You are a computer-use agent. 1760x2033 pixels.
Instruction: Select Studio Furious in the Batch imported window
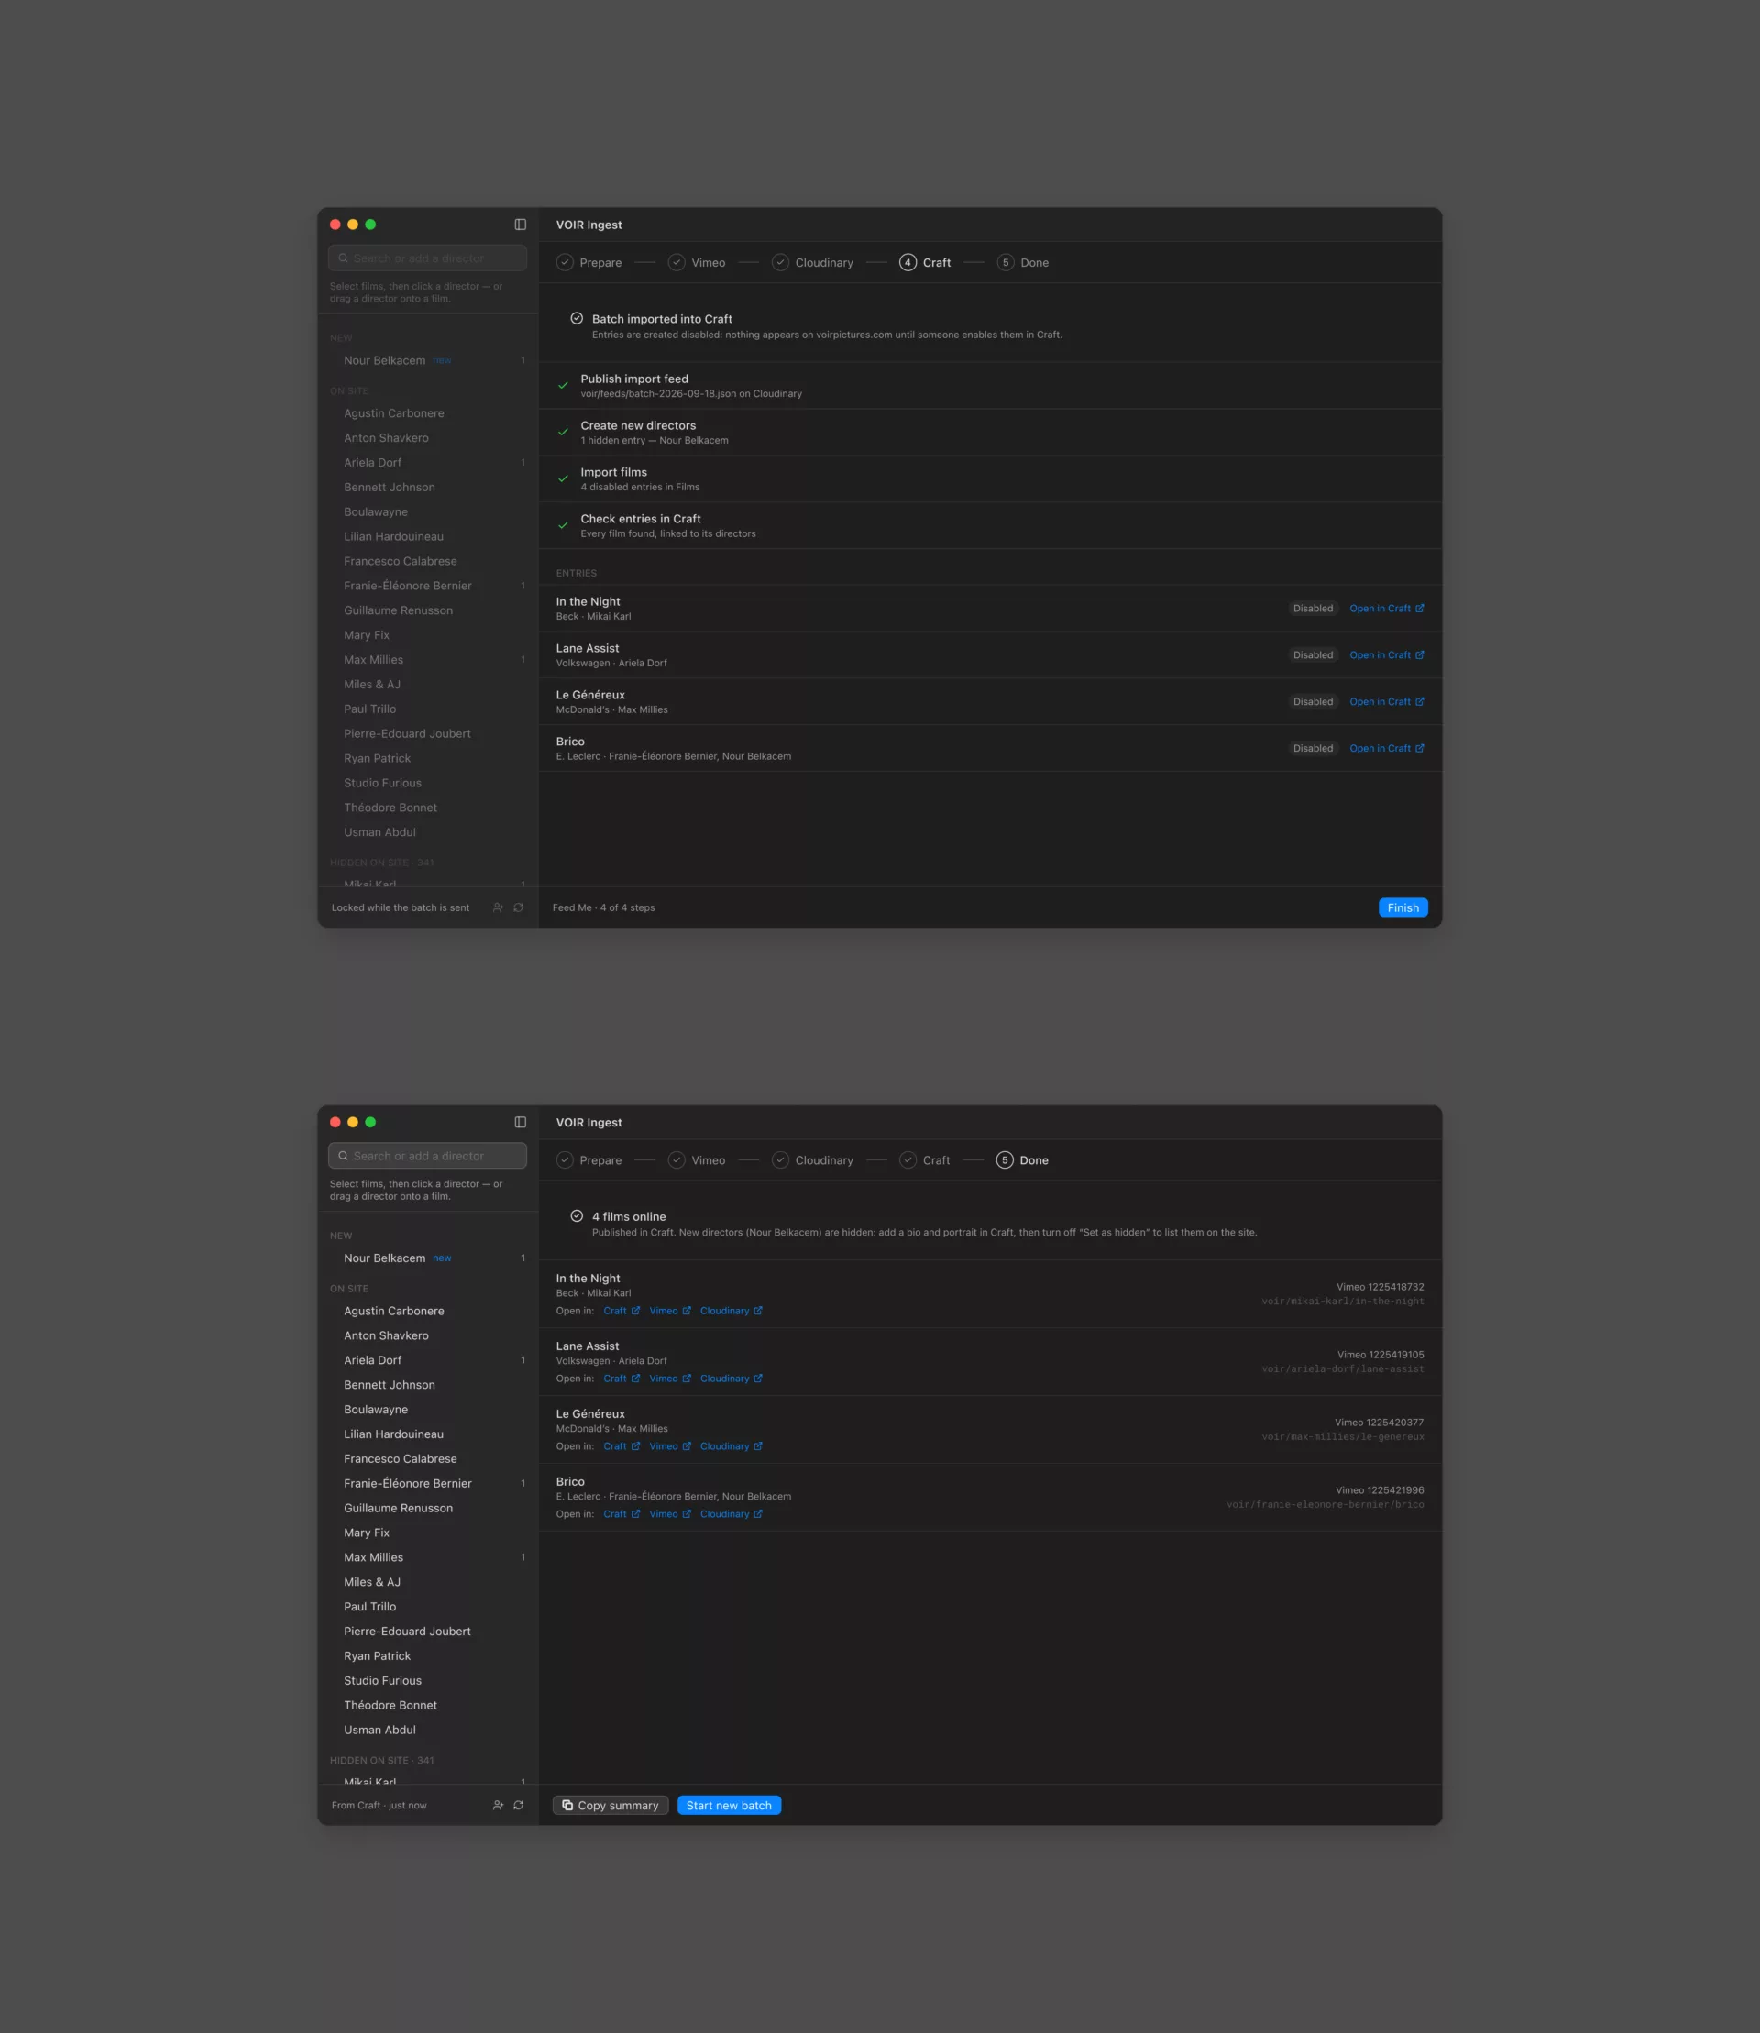428,783
